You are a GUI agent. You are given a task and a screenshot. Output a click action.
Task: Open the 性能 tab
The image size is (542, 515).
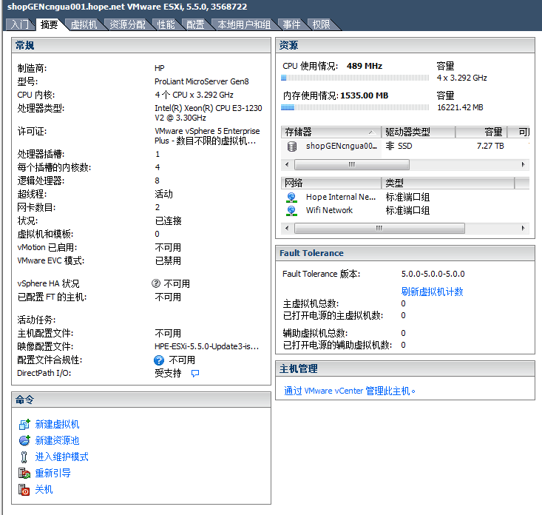coord(166,24)
